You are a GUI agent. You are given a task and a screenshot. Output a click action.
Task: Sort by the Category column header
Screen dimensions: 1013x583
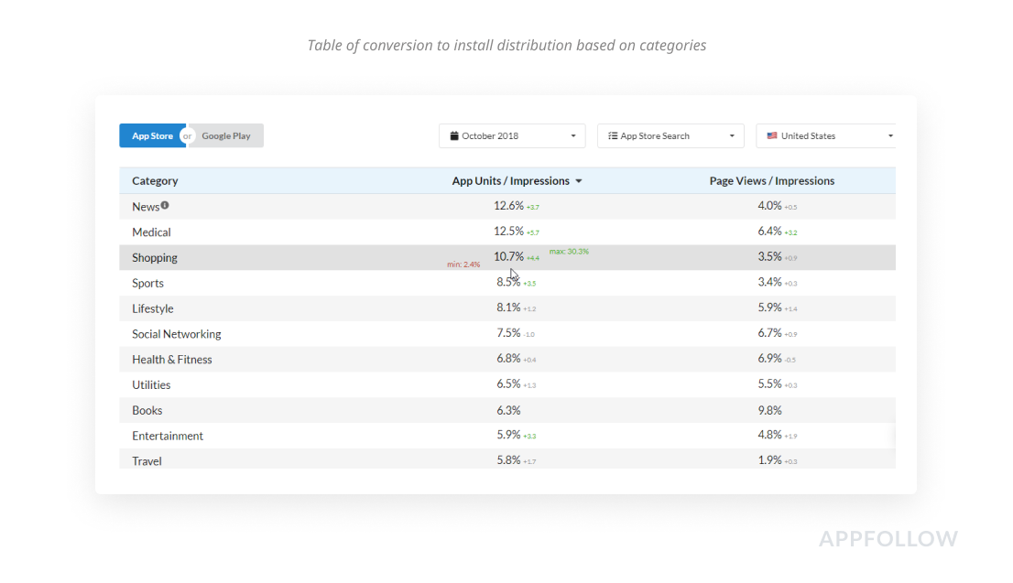(x=155, y=181)
